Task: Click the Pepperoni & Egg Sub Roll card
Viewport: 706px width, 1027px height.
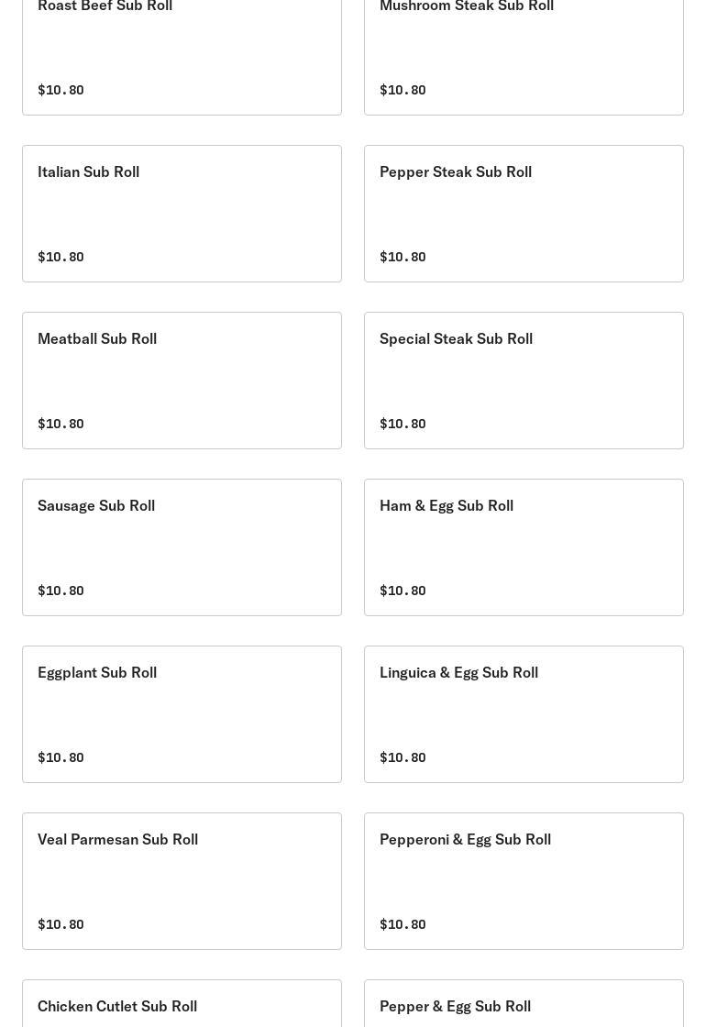Action: [524, 881]
